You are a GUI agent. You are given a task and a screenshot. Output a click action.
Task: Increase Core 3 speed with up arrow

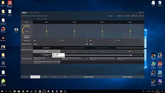point(115,40)
